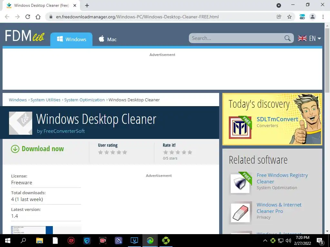Open the System Utilities breadcrumb
This screenshot has width=330, height=247.
click(45, 100)
